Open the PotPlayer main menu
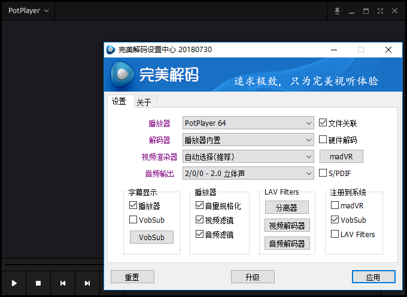407x297 pixels. pyautogui.click(x=28, y=11)
